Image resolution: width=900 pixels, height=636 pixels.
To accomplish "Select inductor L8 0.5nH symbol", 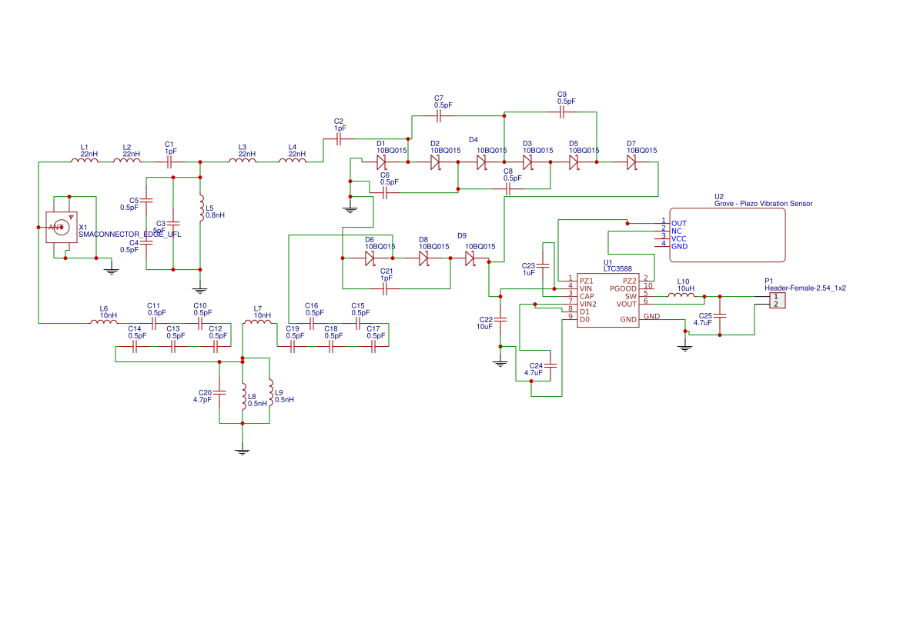I will (243, 396).
